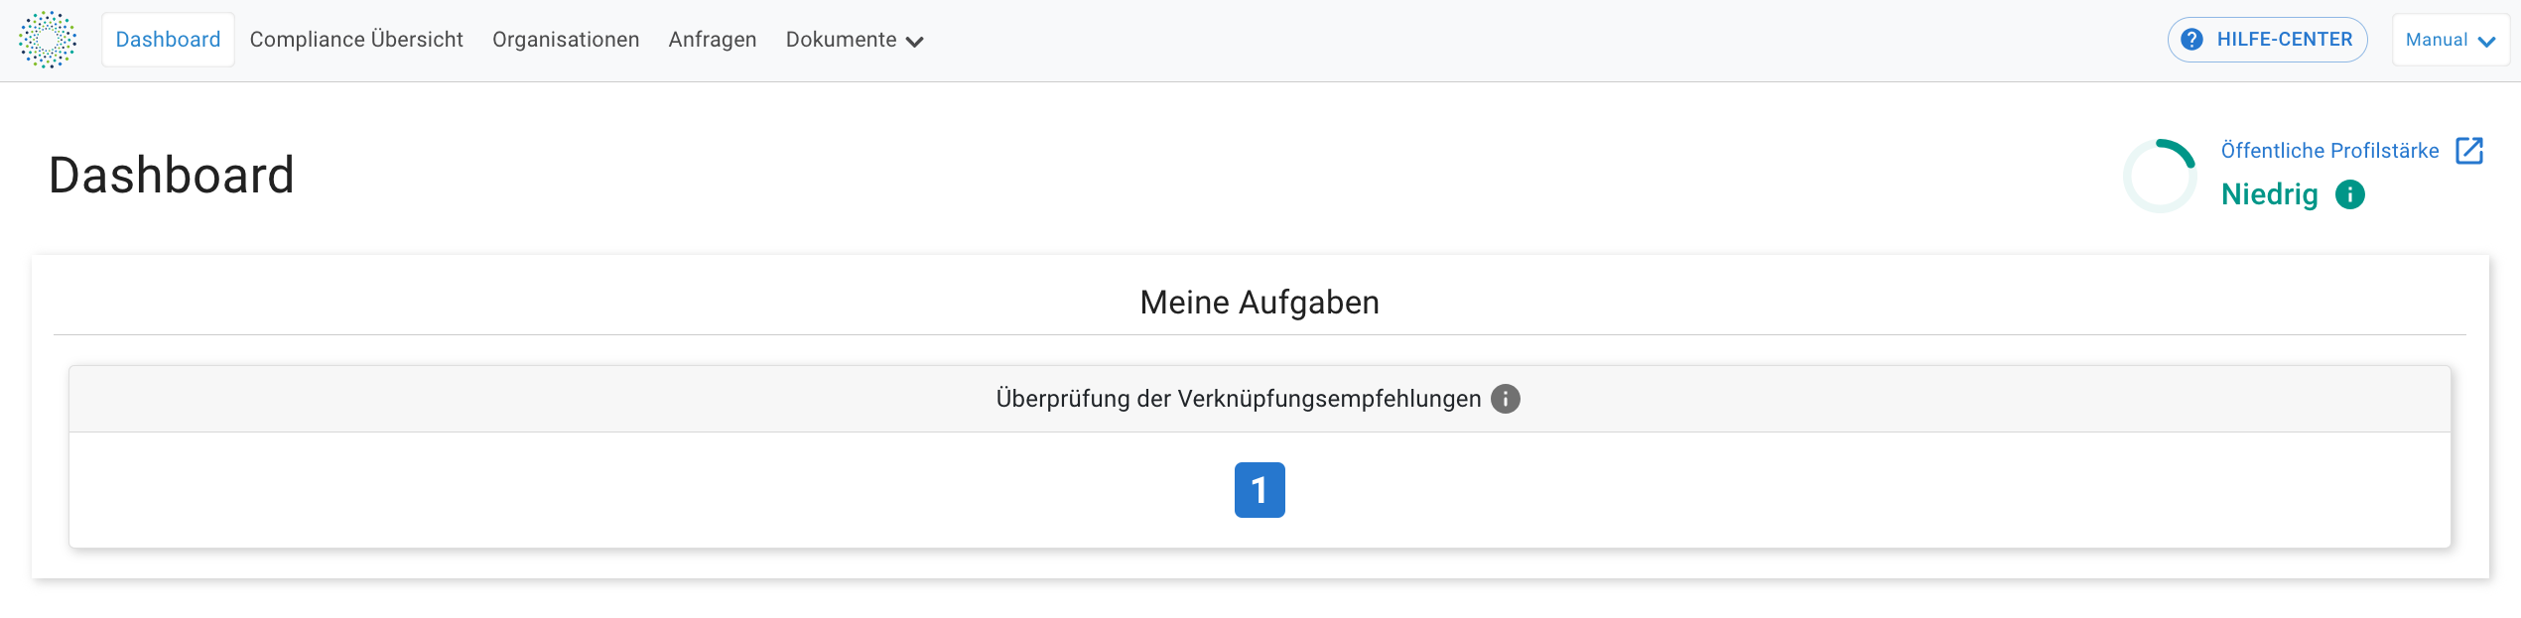Image resolution: width=2521 pixels, height=618 pixels.
Task: Open the external link icon beside Öffentliche Profilstärke
Action: [x=2469, y=151]
